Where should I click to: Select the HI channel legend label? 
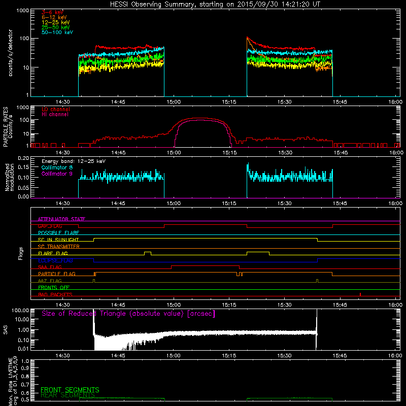pyautogui.click(x=55, y=115)
